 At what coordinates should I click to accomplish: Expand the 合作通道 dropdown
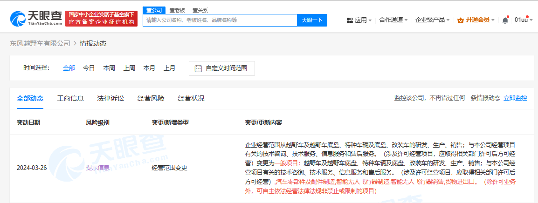coord(393,20)
